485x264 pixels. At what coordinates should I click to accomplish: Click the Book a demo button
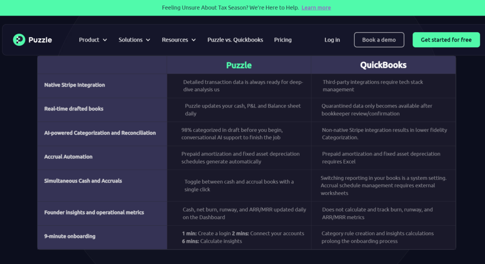coord(379,40)
